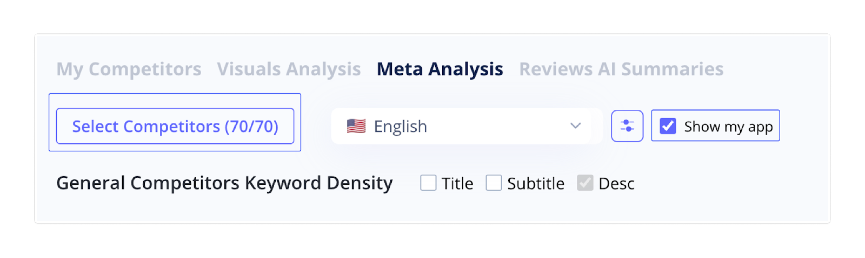Open the filter sliders settings icon
Screen dimensions: 865x258
coord(627,126)
